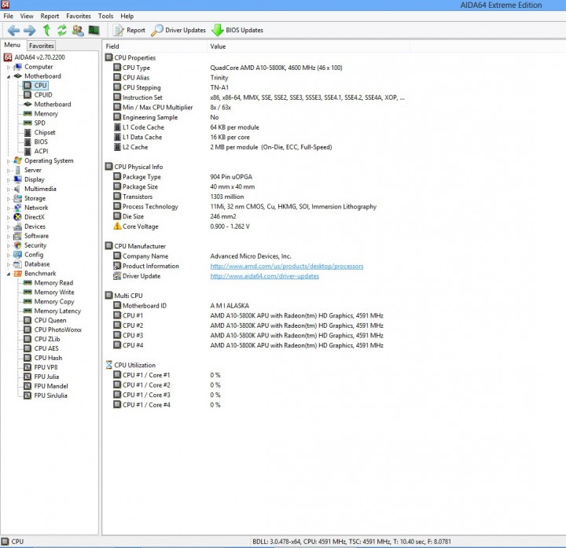Image resolution: width=566 pixels, height=548 pixels.
Task: Select the Memory Latency benchmark
Action: [x=53, y=311]
